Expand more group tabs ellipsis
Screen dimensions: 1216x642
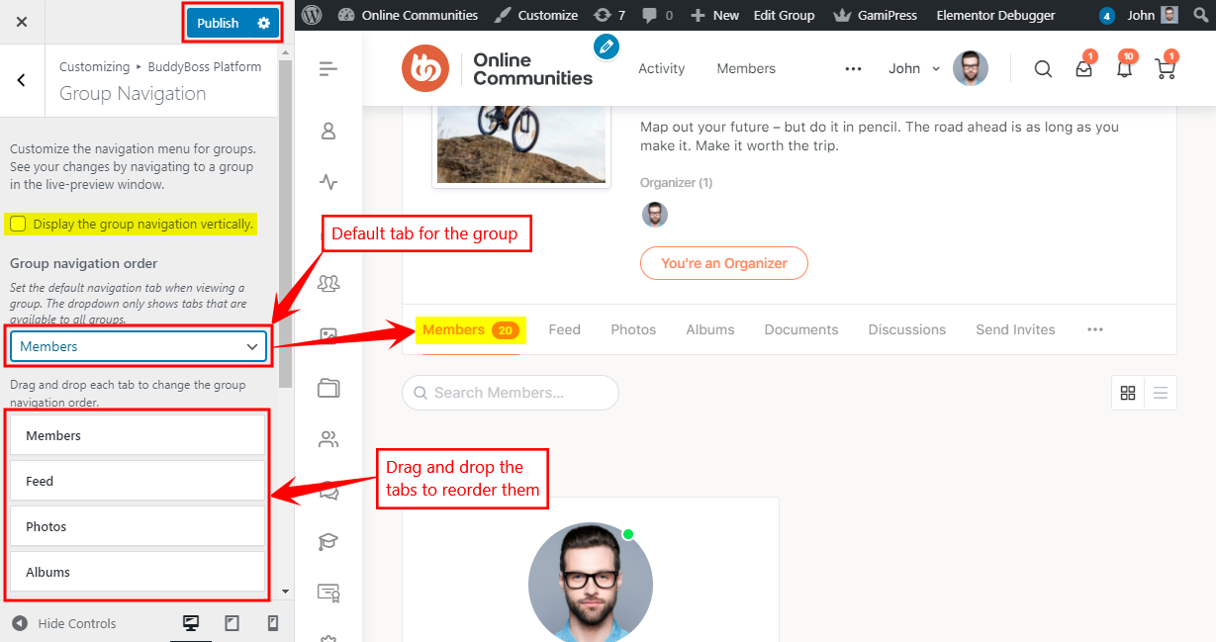click(x=1094, y=329)
